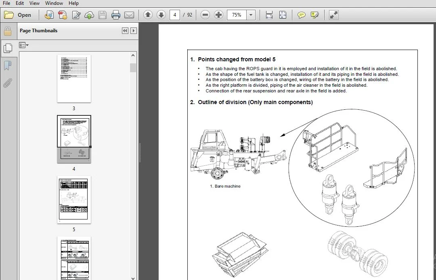Open the Attachments paperclip panel
Image resolution: width=436 pixels, height=280 pixels.
click(x=8, y=83)
